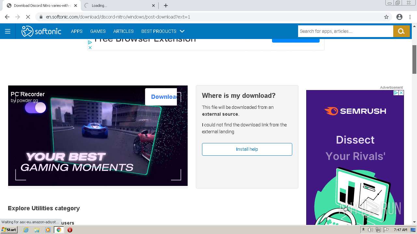Viewport: 417px width, 234px height.
Task: Open Chrome profile avatar menu
Action: (x=399, y=17)
